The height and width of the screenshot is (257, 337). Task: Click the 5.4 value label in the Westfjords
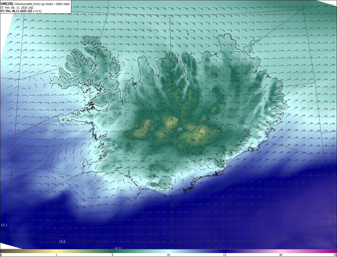click(x=98, y=52)
